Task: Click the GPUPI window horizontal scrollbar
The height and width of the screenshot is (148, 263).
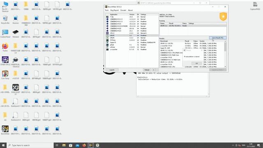Action: click(173, 96)
